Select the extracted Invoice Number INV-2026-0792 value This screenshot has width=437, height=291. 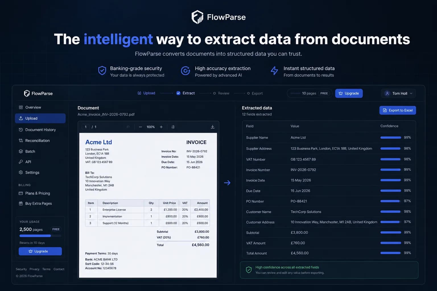point(303,170)
